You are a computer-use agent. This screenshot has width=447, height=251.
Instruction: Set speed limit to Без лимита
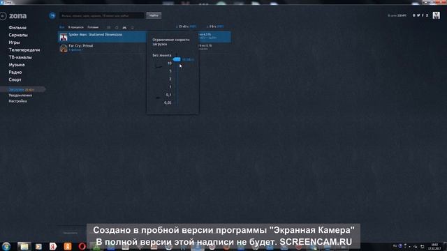161,55
